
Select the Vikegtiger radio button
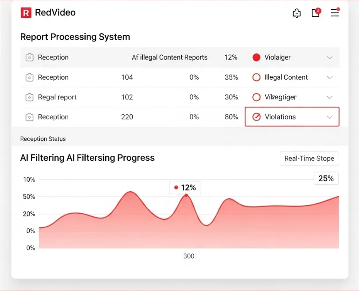(x=256, y=97)
